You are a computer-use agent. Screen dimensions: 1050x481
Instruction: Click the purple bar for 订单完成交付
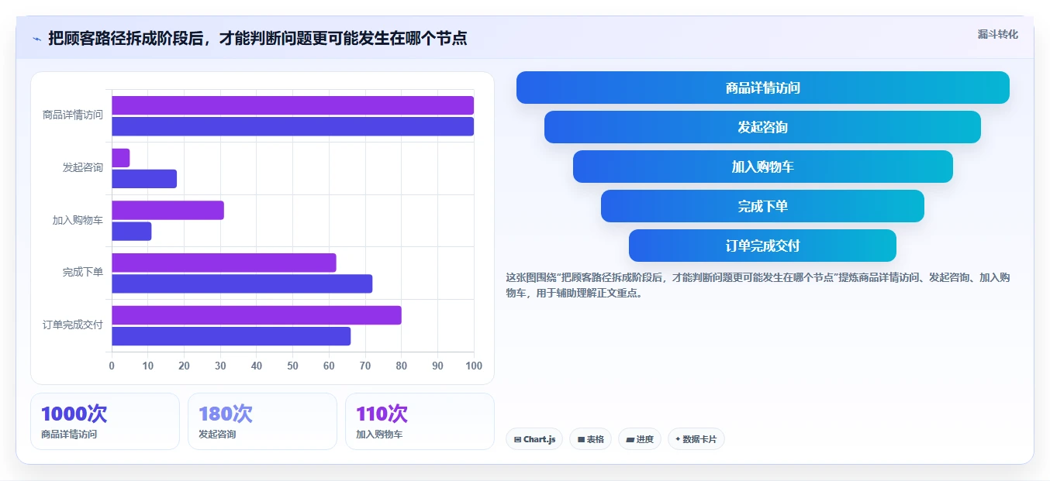click(x=257, y=315)
